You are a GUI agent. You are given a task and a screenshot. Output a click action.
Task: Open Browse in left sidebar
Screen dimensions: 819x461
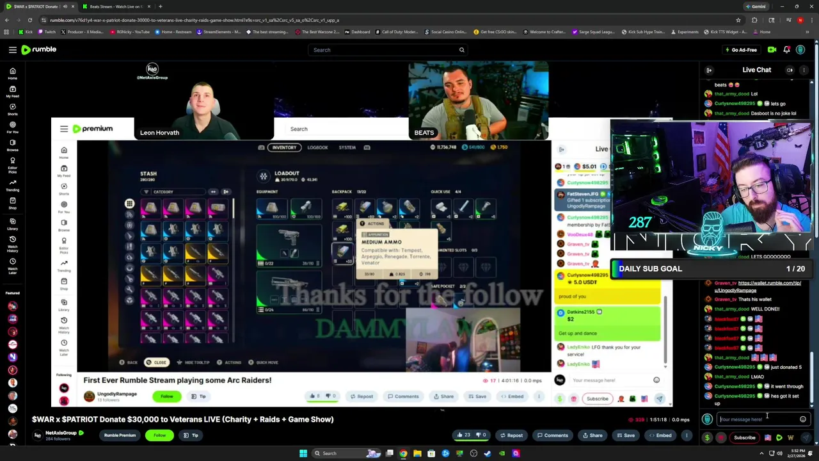pos(12,145)
